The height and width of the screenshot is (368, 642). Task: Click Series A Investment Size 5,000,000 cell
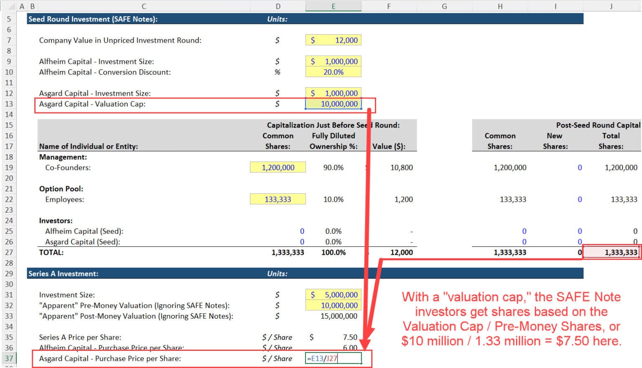coord(333,295)
